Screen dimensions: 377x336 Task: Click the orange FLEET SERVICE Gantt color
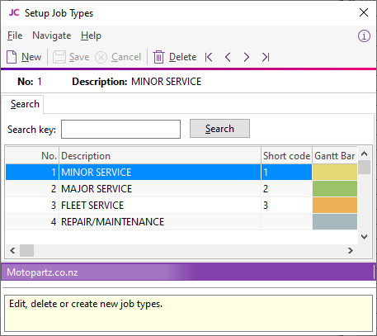pyautogui.click(x=335, y=206)
